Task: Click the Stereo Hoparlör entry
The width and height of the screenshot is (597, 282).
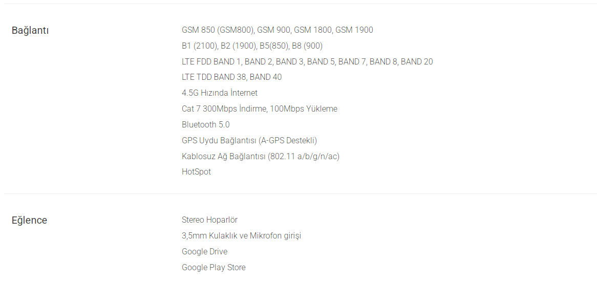Action: (209, 220)
